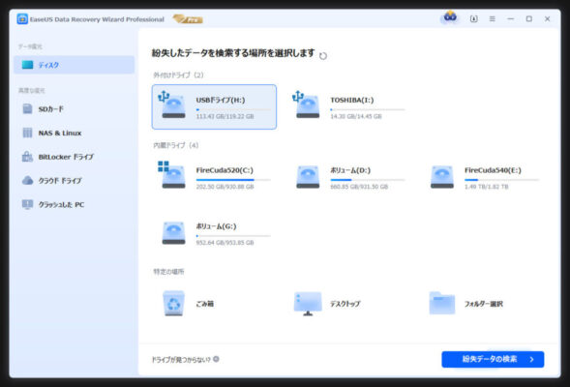This screenshot has width=570, height=387.
Task: Select FireCuda540(E:) drive name
Action: 493,170
